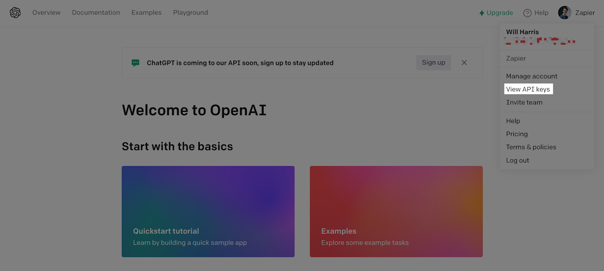Dismiss the ChatGPT announcement banner
Image resolution: width=604 pixels, height=271 pixels.
tap(464, 63)
